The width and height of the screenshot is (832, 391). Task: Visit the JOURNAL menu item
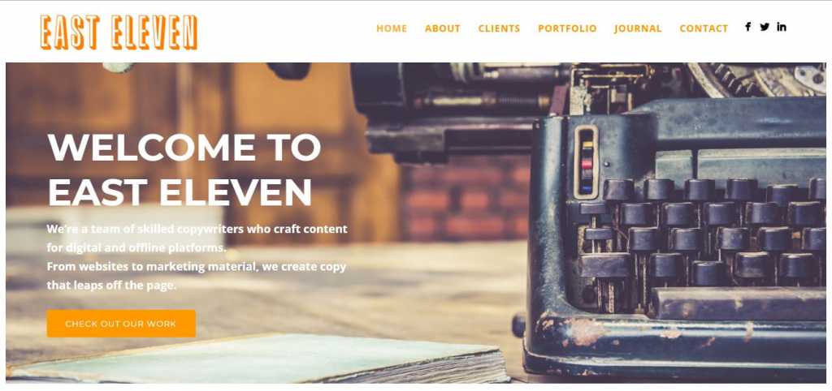[x=638, y=28]
